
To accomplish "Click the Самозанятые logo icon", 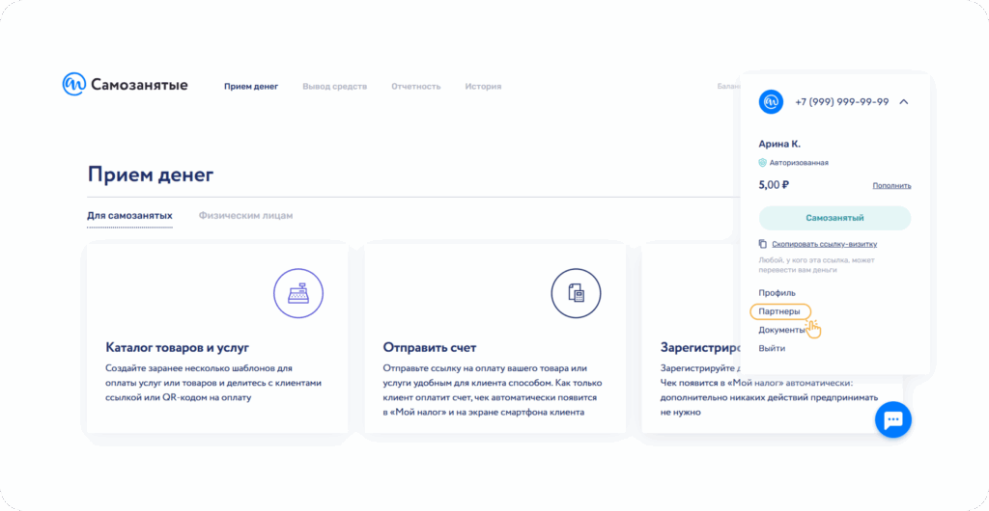I will pyautogui.click(x=73, y=85).
